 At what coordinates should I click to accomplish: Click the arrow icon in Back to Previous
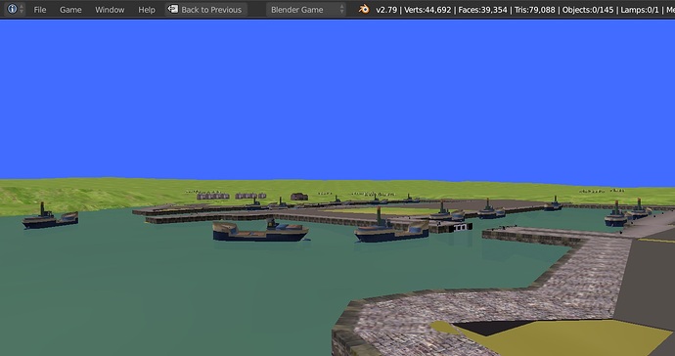coord(172,9)
